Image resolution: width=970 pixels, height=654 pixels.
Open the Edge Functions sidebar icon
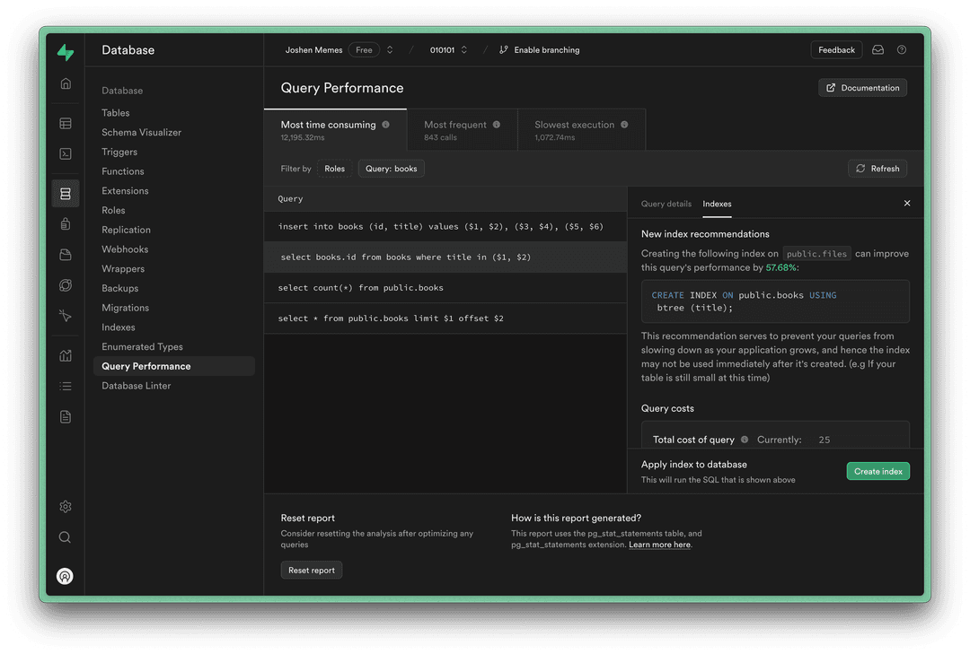65,285
